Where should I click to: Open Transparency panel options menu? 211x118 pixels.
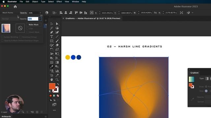42,15
